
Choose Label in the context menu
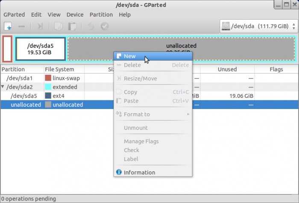point(153,159)
